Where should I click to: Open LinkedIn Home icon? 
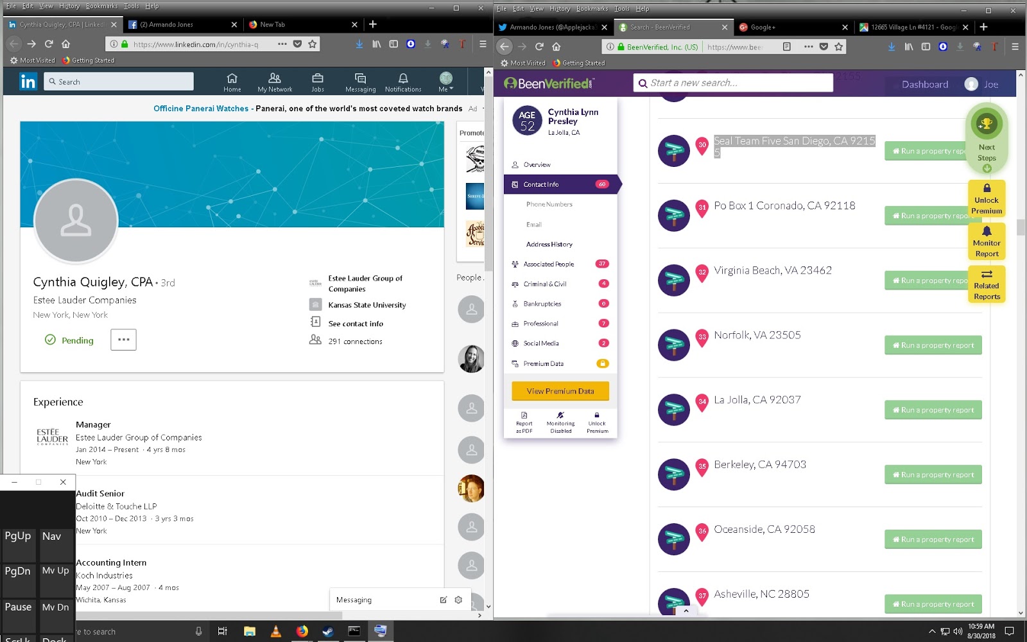[x=232, y=82]
